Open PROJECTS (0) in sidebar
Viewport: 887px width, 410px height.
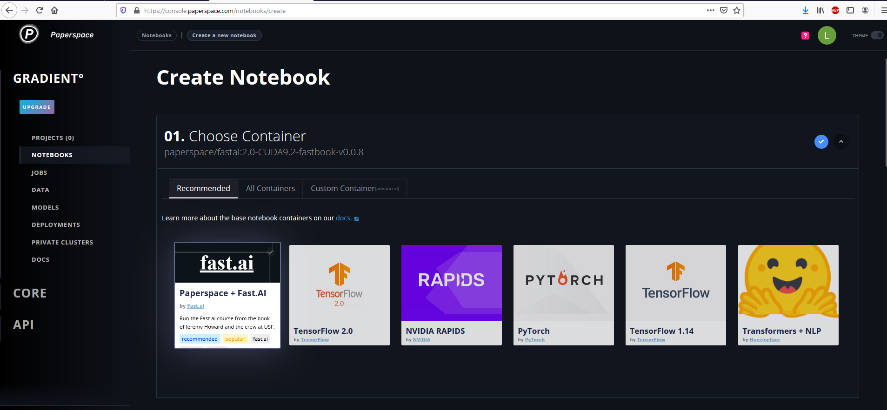[x=53, y=138]
